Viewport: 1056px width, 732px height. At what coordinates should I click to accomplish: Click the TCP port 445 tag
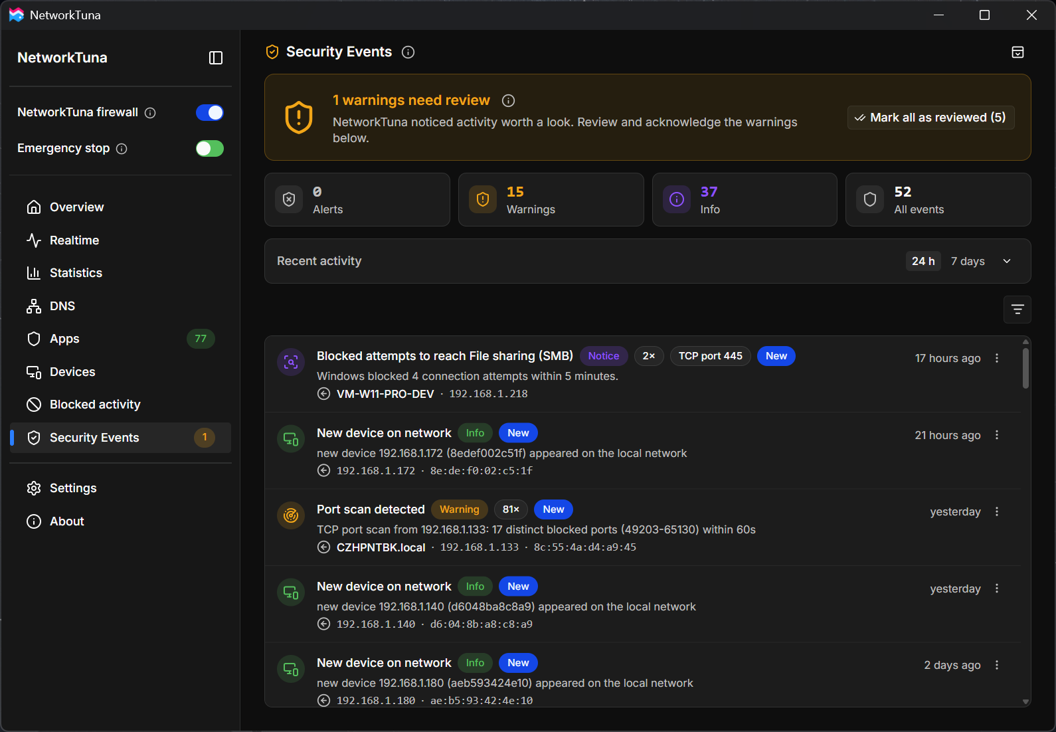point(711,356)
